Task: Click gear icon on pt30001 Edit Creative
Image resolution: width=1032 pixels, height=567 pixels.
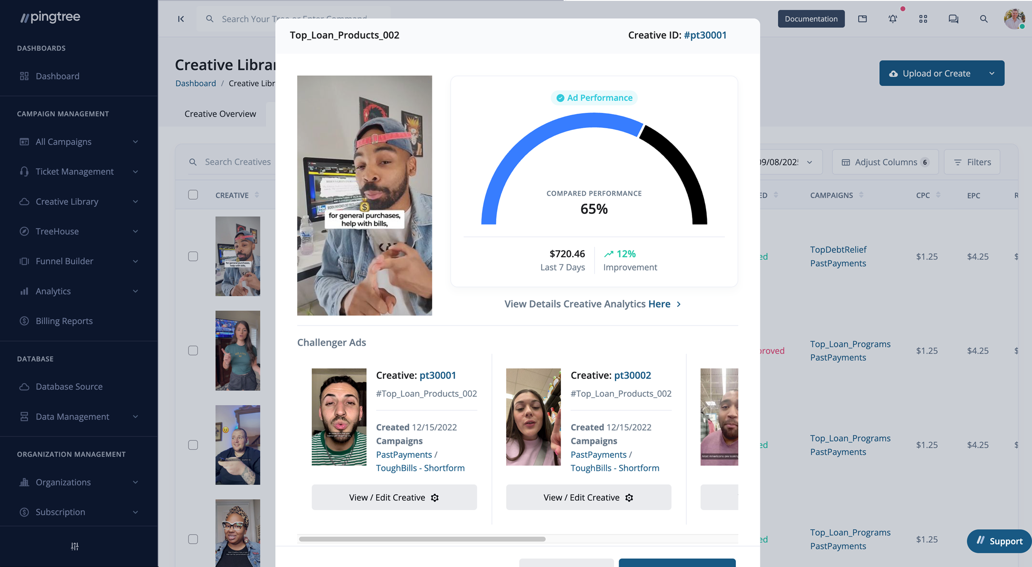Action: pos(435,497)
